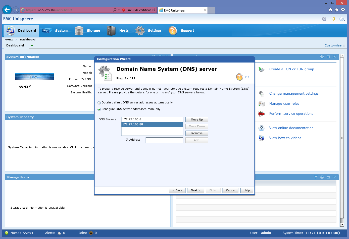Select DNS server 172.27.160.8 in list
This screenshot has height=239, width=349.
click(x=152, y=119)
